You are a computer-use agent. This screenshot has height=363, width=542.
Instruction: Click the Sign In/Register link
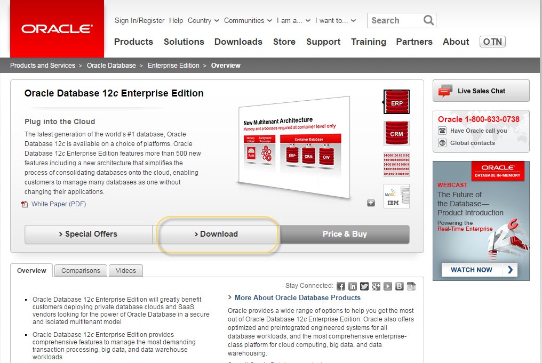coord(140,21)
